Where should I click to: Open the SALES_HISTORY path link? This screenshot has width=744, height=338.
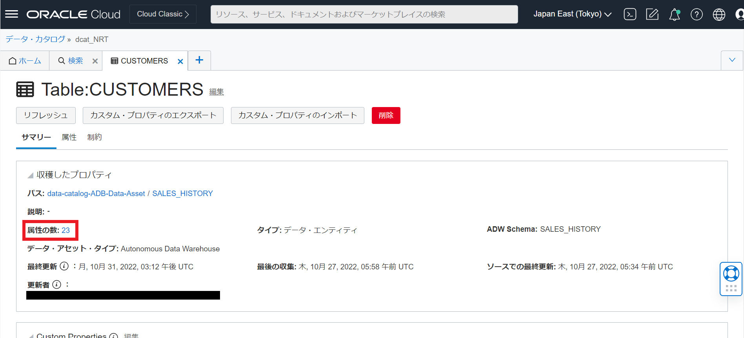(x=182, y=193)
